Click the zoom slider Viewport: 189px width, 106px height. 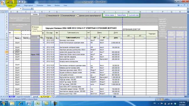179,99
